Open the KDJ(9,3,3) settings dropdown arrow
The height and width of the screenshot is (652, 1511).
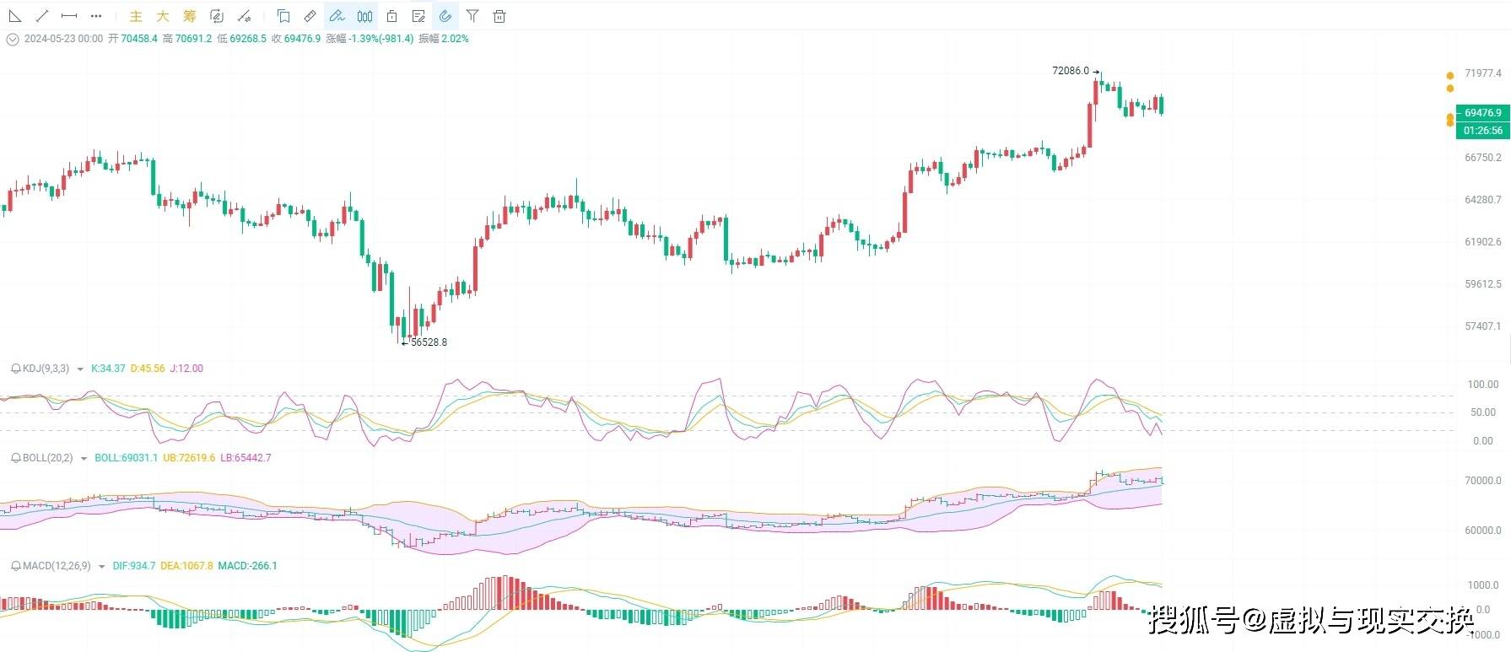pyautogui.click(x=80, y=369)
